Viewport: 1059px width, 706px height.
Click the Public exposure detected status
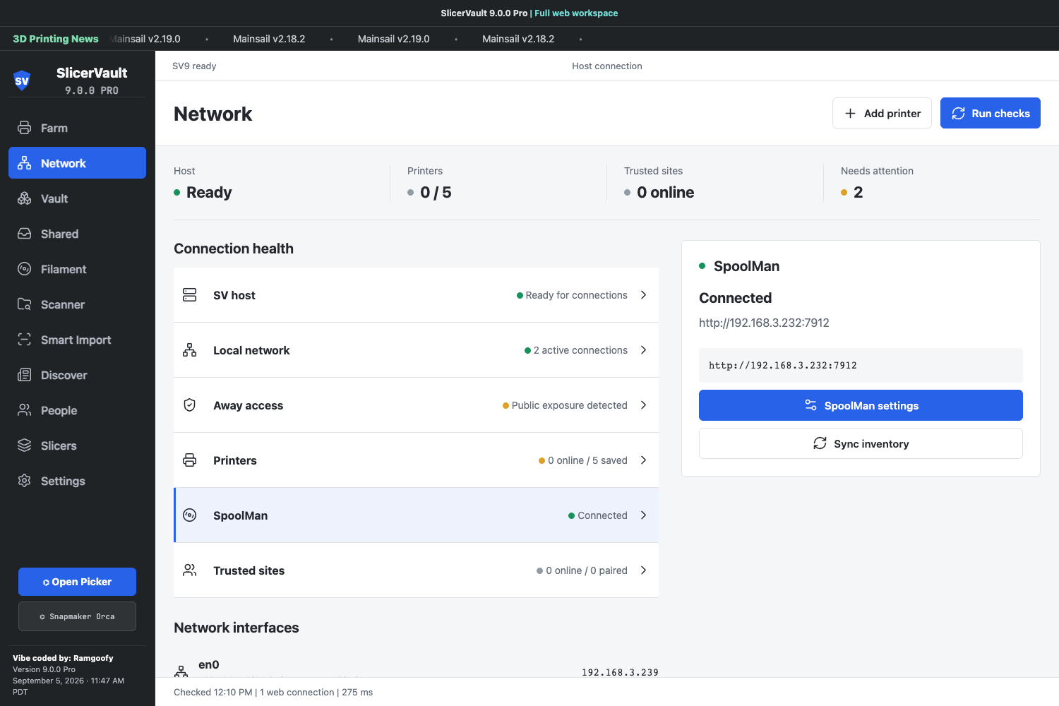565,405
